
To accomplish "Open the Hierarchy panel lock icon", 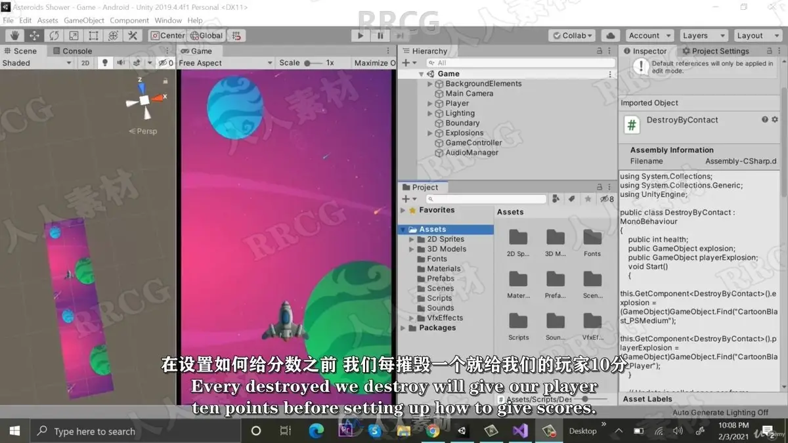I will pos(599,51).
